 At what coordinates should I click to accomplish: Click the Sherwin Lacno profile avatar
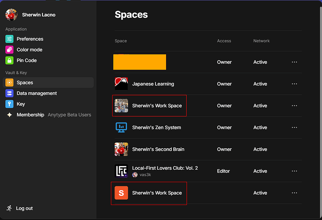(11, 15)
